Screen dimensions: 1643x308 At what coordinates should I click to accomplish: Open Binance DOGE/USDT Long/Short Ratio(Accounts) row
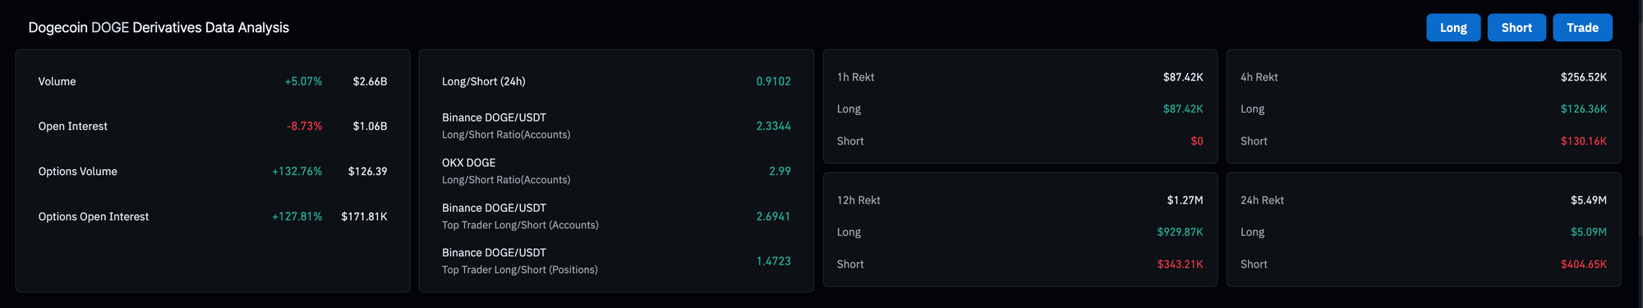(x=616, y=126)
